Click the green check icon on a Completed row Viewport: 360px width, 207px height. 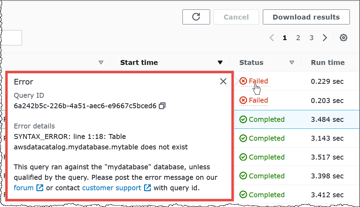point(243,119)
